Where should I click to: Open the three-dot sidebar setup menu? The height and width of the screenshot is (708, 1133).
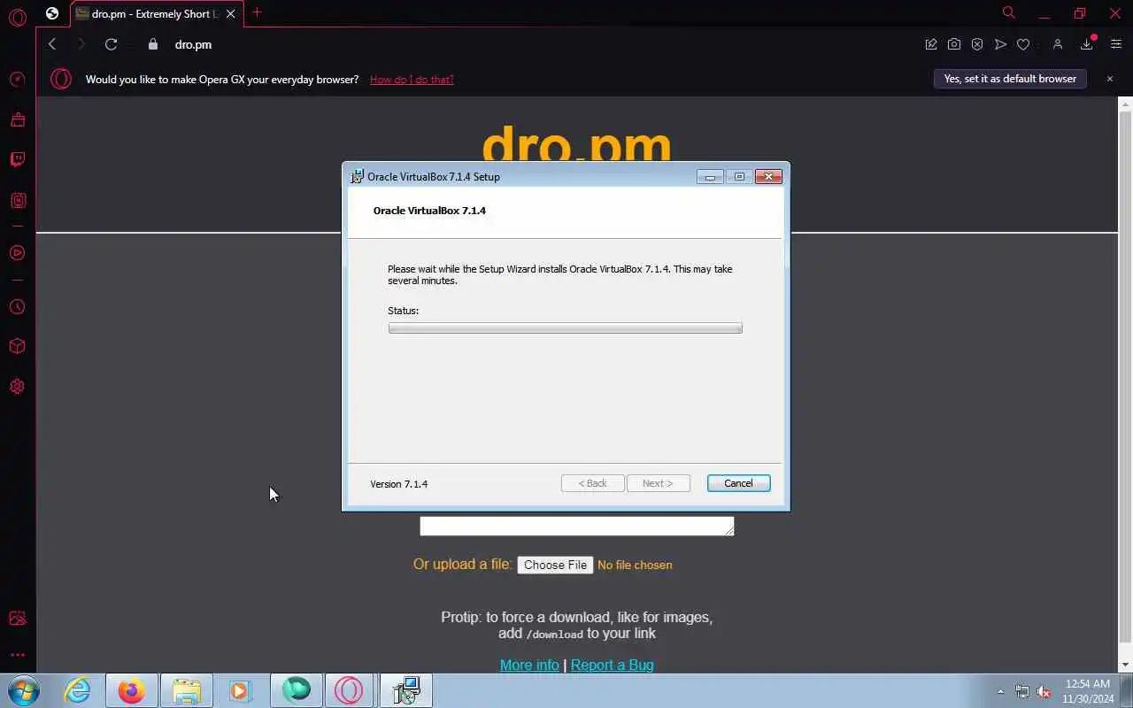[17, 656]
